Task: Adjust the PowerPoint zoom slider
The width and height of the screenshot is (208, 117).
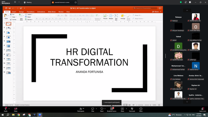Action: [x=144, y=105]
